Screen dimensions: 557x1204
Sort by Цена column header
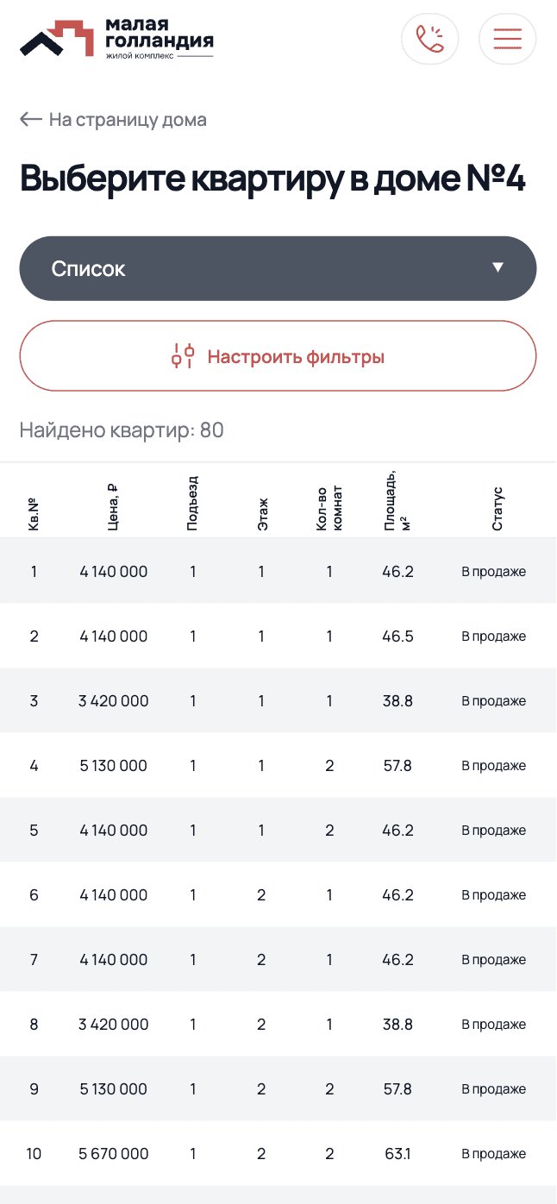tap(113, 504)
